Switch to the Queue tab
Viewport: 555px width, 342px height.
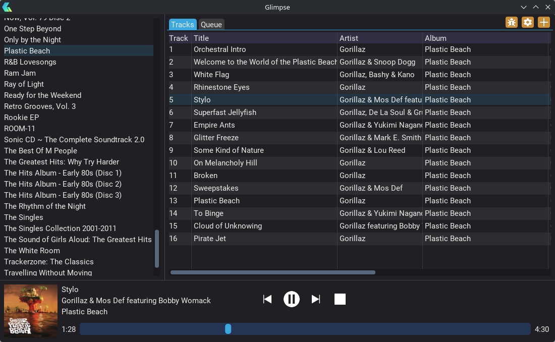(211, 25)
